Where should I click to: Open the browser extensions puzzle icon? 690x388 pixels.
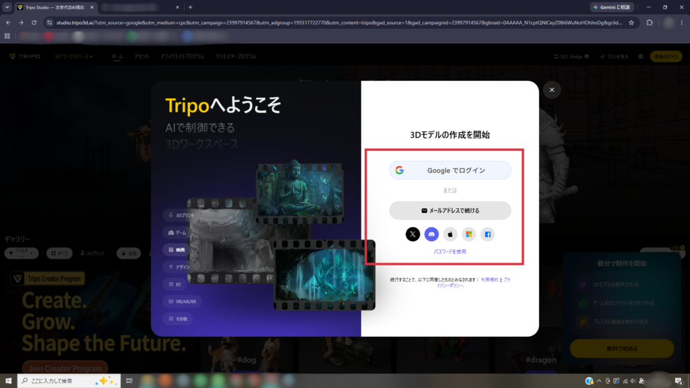[650, 22]
